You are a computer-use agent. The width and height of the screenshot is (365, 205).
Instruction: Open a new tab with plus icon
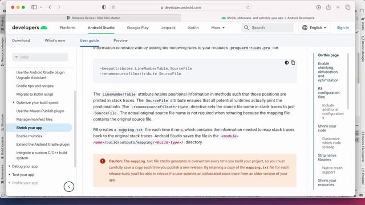click(x=338, y=7)
